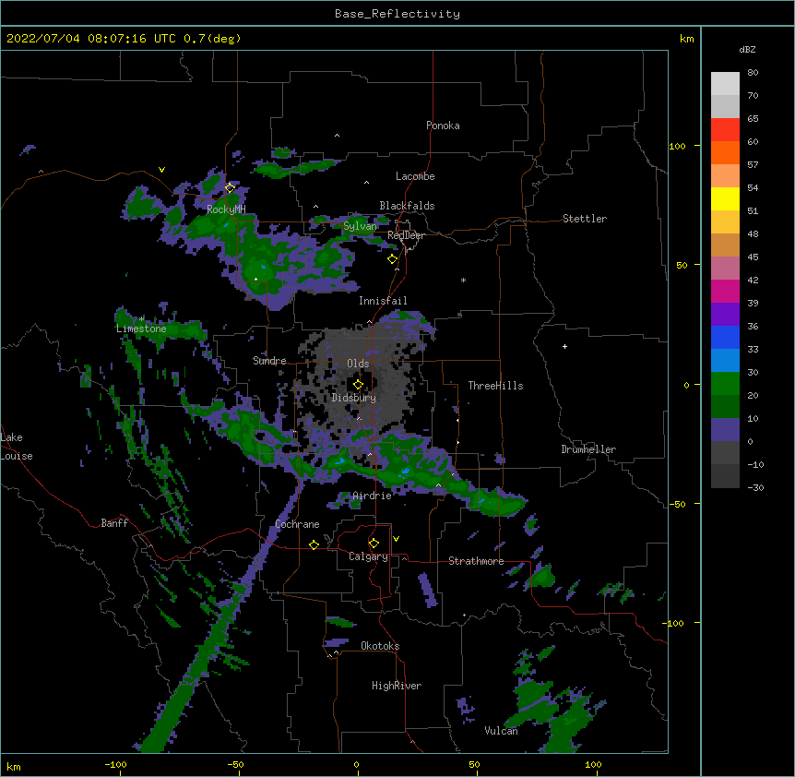Image resolution: width=795 pixels, height=777 pixels.
Task: Click the dBZ legend heading
Action: [x=747, y=49]
